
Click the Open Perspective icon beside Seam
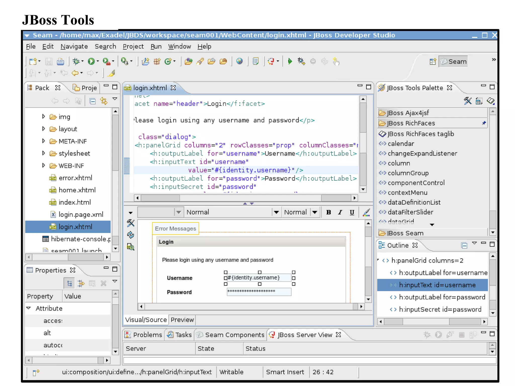pyautogui.click(x=433, y=62)
